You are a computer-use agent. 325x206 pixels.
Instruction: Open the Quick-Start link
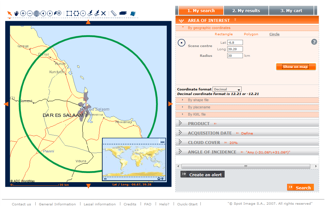click(187, 204)
